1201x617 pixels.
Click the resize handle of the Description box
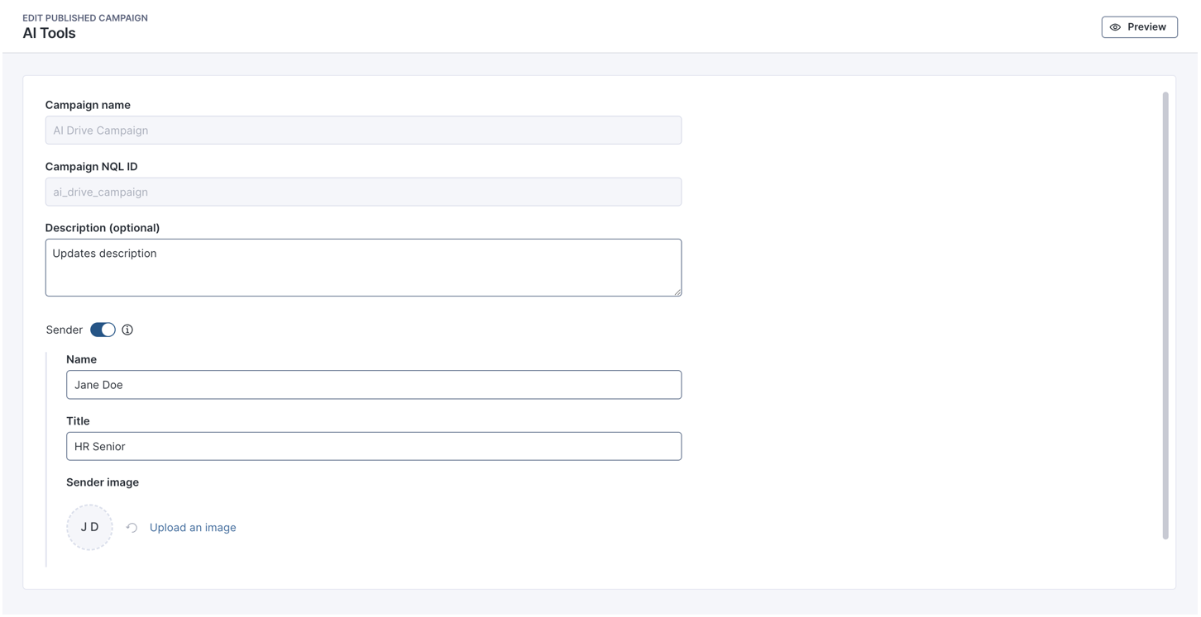point(677,292)
